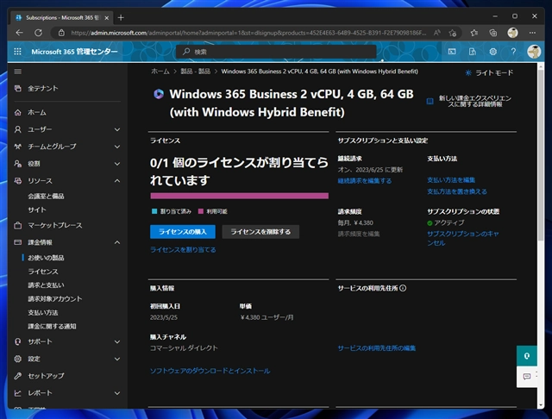Open browser settings and more menu

[x=532, y=33]
